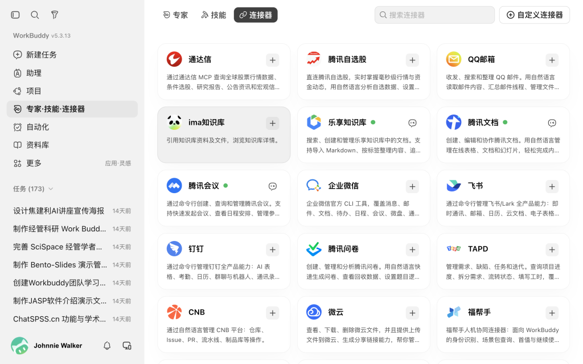
Task: Click 自定义连接器 button
Action: click(x=534, y=15)
